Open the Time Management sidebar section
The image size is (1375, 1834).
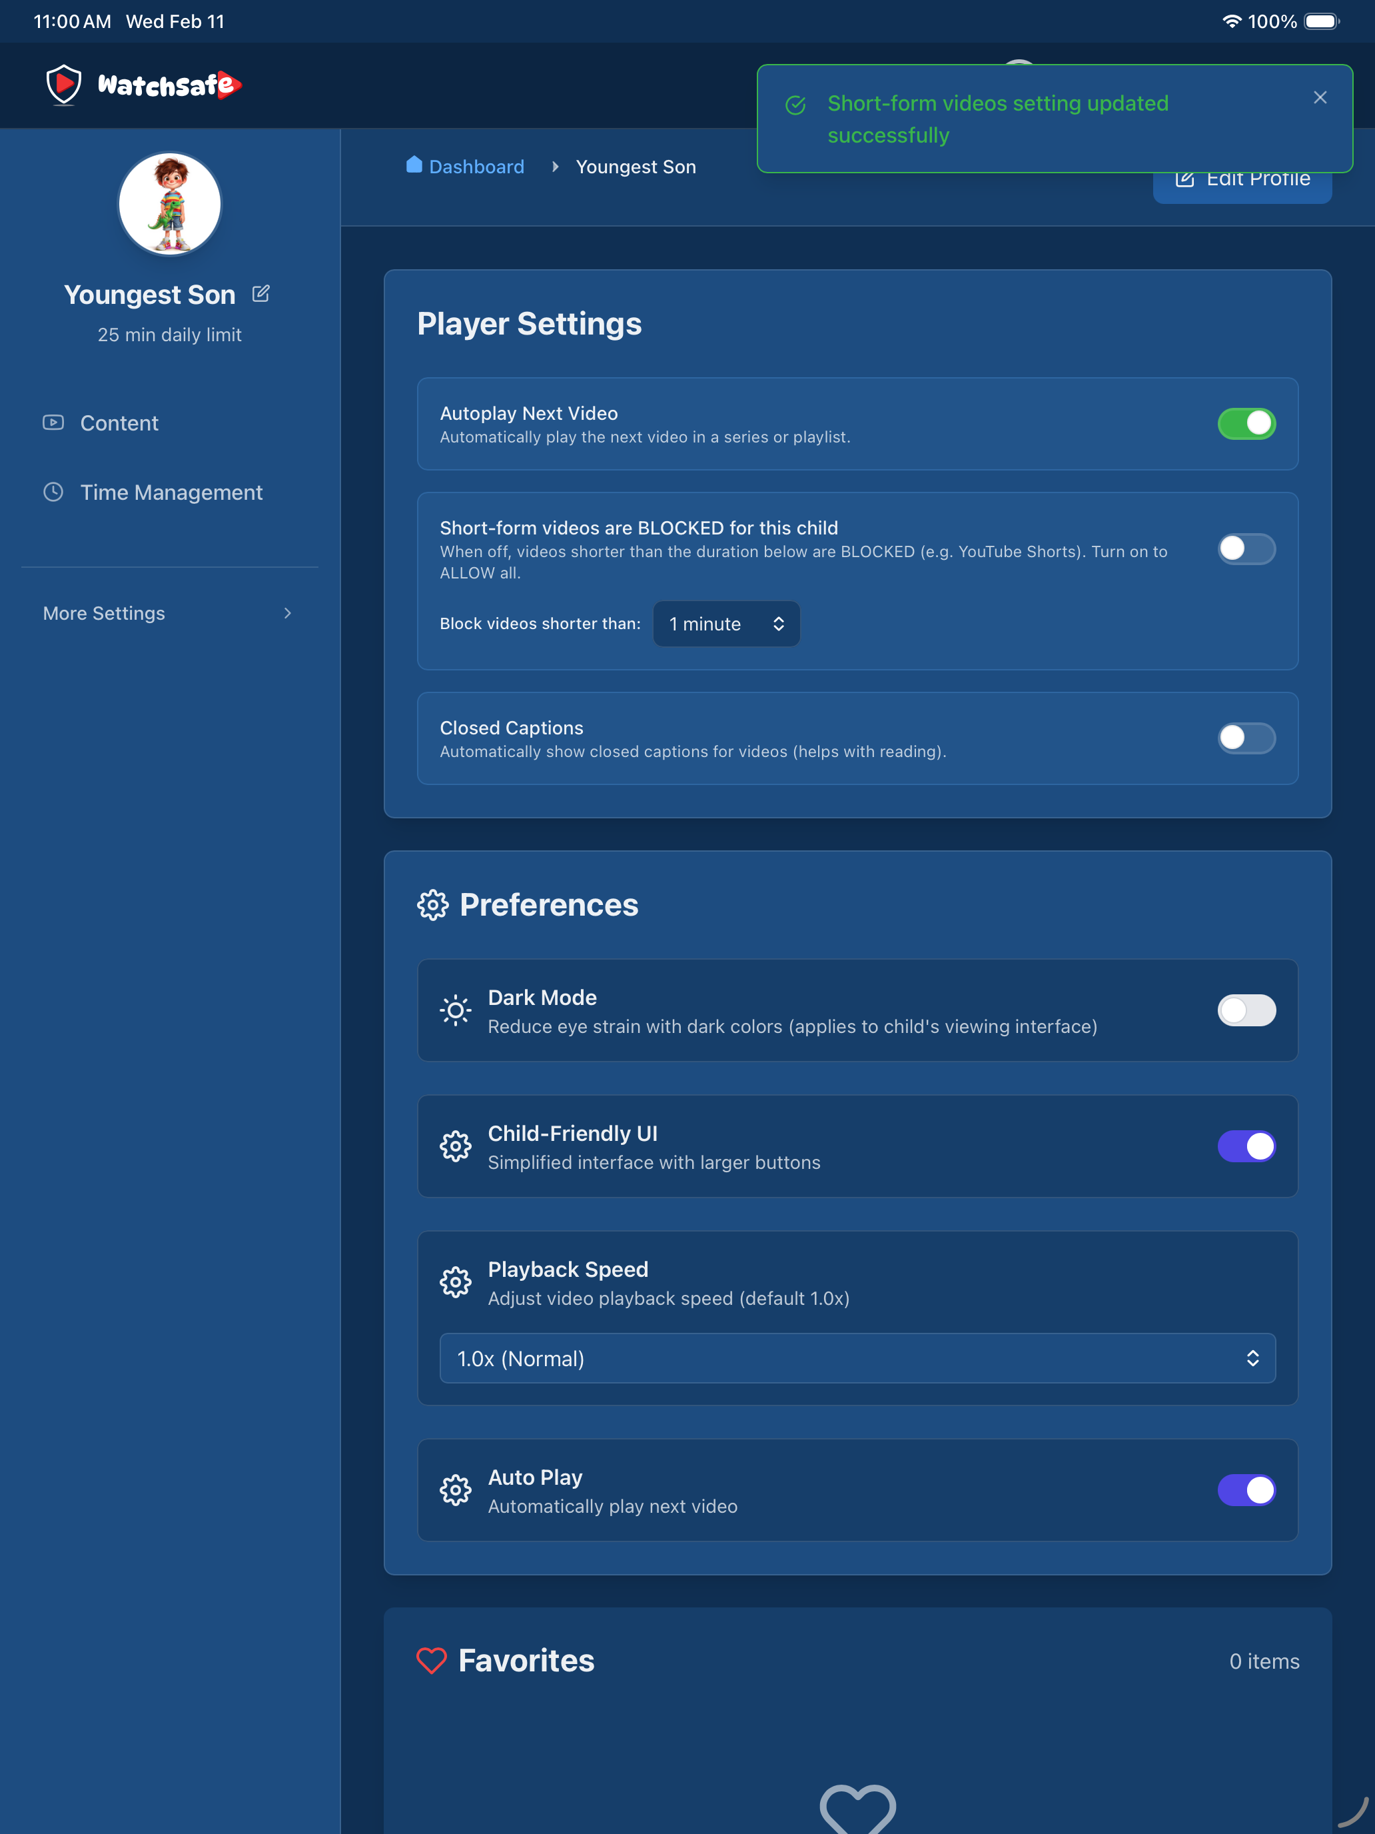coord(170,492)
